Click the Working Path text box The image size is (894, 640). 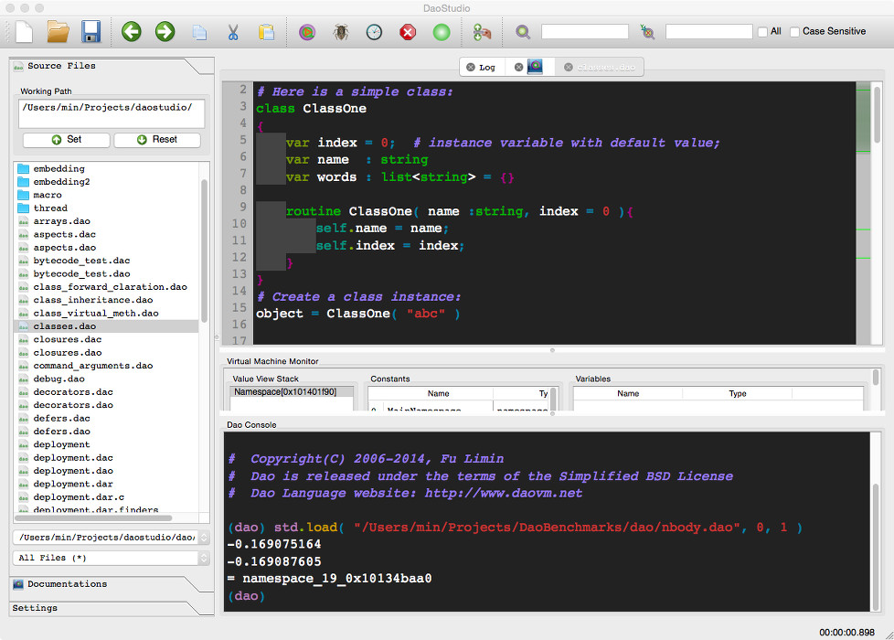[x=112, y=113]
